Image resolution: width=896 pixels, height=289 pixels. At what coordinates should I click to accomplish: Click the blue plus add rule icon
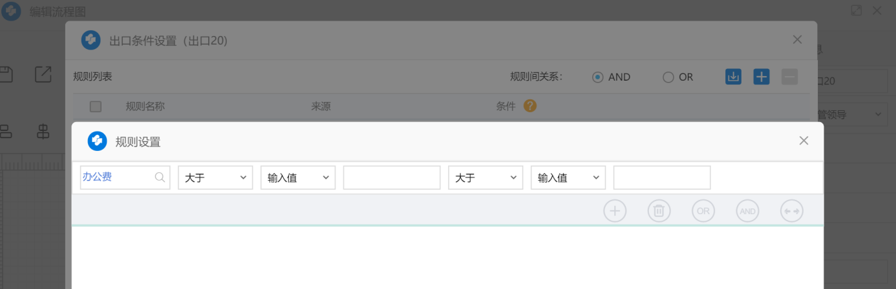click(x=762, y=77)
